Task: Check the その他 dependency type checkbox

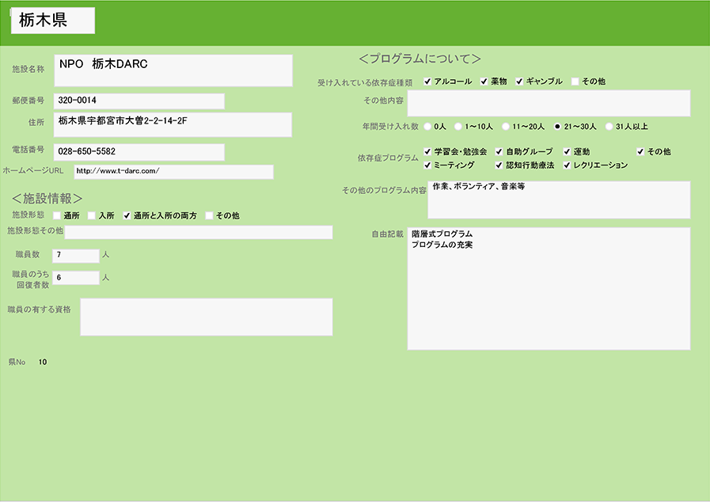Action: click(575, 82)
